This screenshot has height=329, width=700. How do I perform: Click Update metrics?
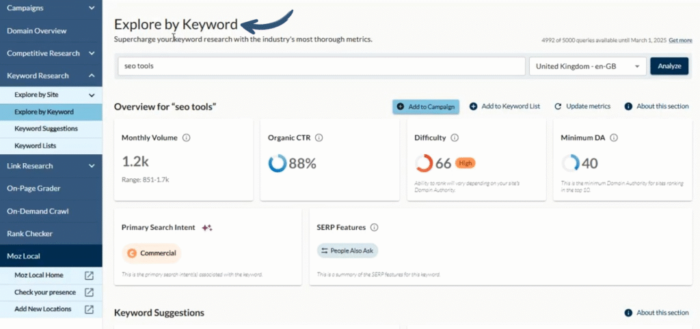point(582,106)
